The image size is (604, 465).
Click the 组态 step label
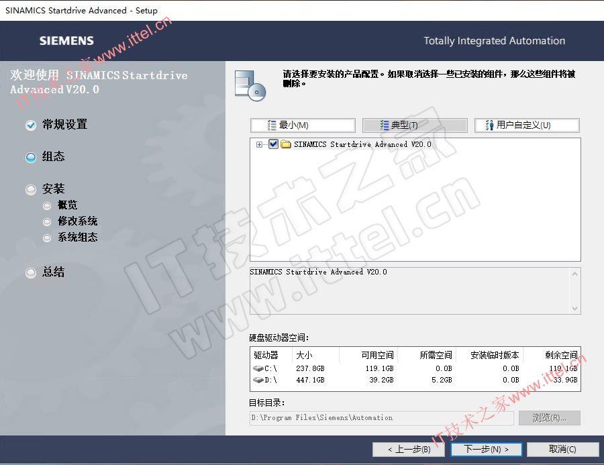coord(54,157)
